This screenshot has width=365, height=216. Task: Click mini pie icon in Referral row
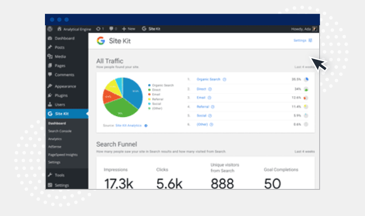click(306, 107)
